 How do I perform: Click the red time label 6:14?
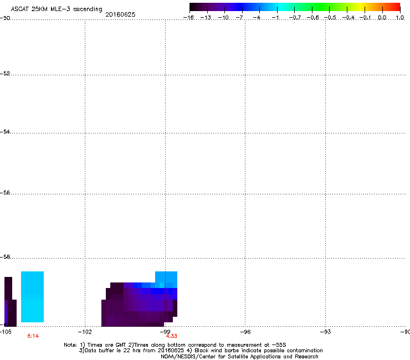[33, 336]
